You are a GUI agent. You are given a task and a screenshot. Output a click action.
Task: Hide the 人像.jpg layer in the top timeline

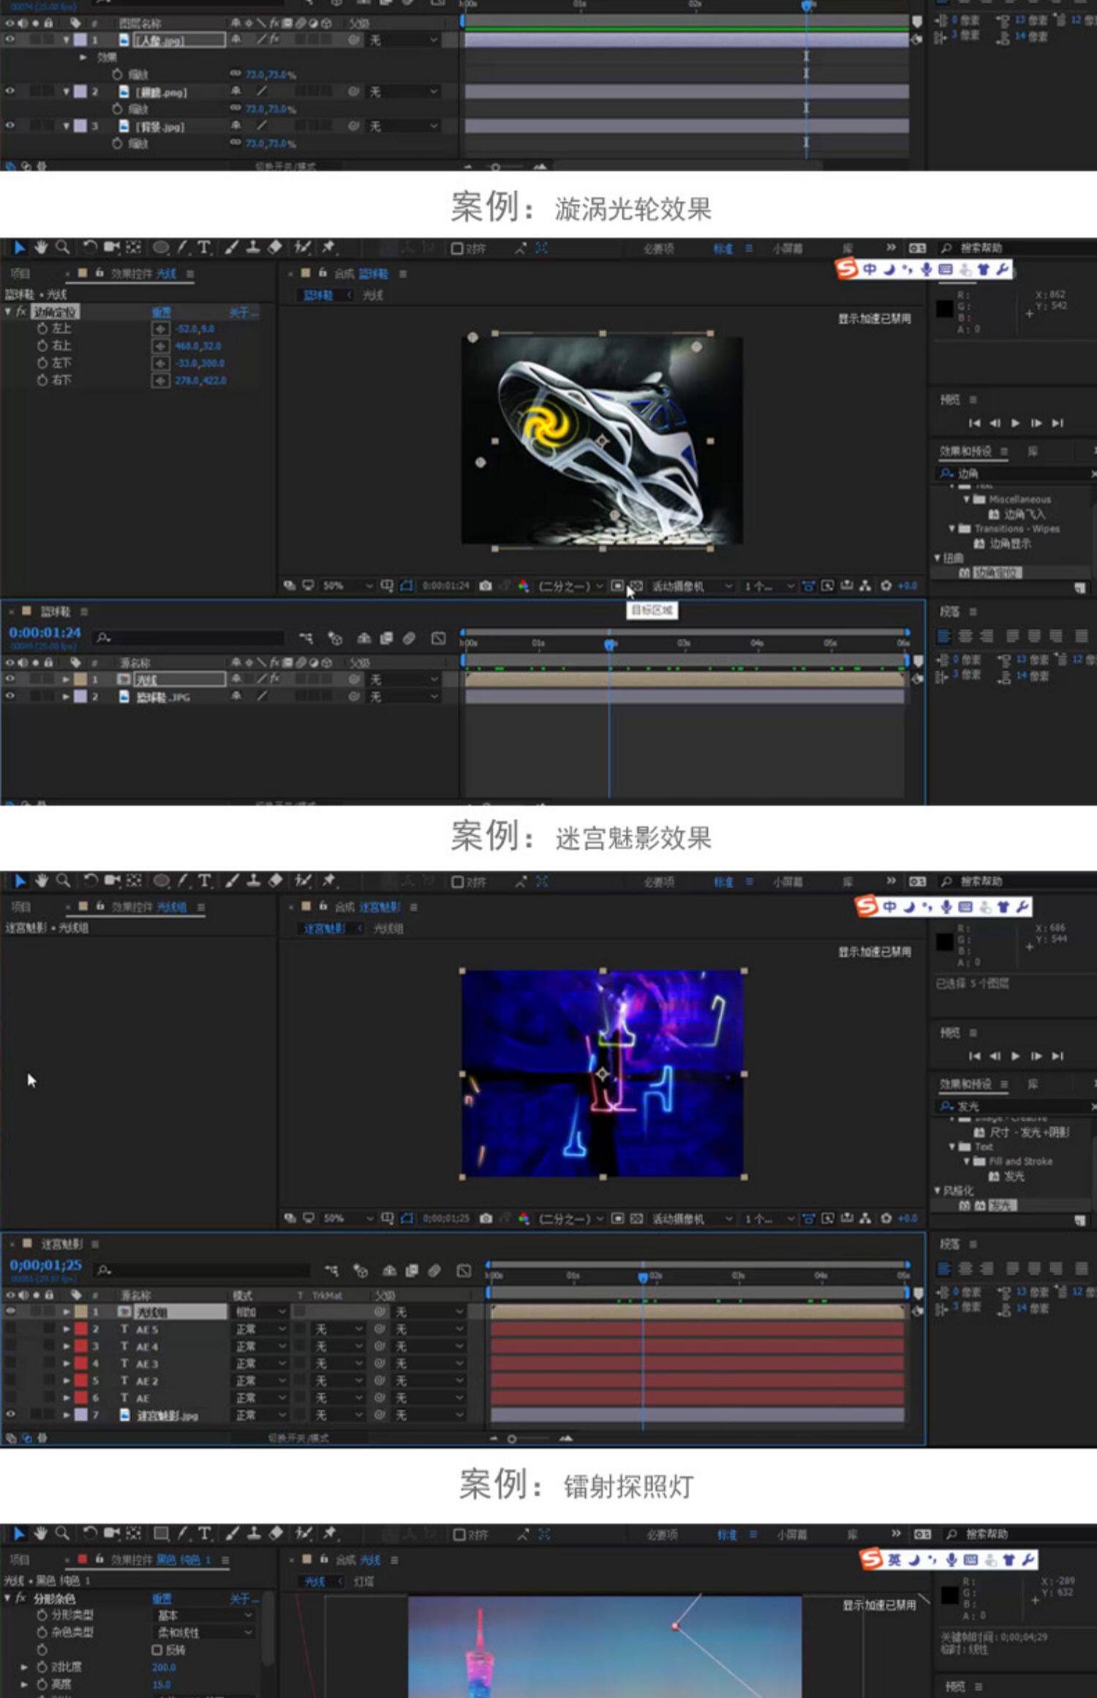tap(10, 39)
